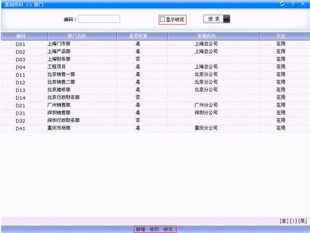Screen dimensions: 310x233
Task: Click the department name 深圳销售部
Action: pos(59,113)
